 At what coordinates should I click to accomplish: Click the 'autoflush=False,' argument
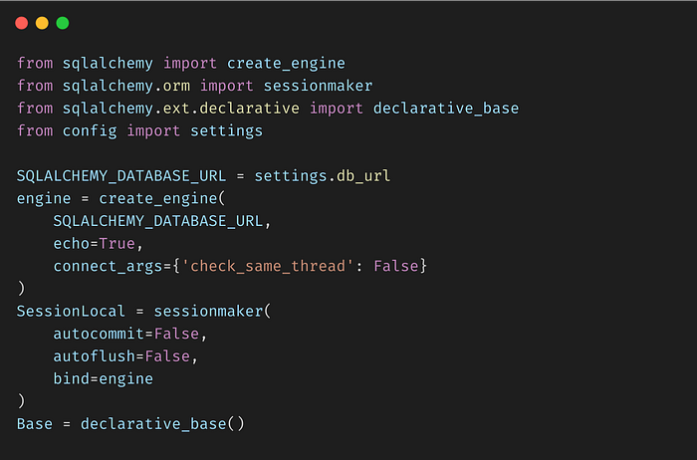(x=125, y=356)
